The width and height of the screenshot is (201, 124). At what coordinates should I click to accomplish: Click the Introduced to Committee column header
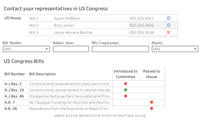pyautogui.click(x=126, y=74)
